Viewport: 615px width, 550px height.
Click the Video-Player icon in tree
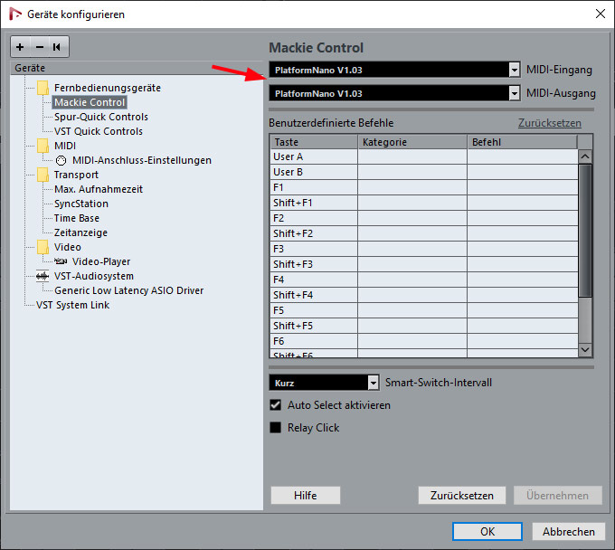pyautogui.click(x=61, y=261)
